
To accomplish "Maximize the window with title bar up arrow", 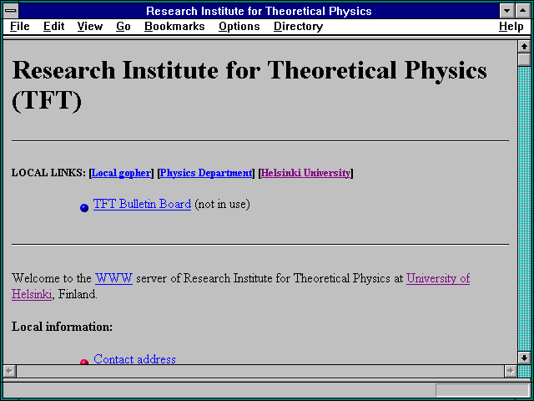I will [x=523, y=11].
